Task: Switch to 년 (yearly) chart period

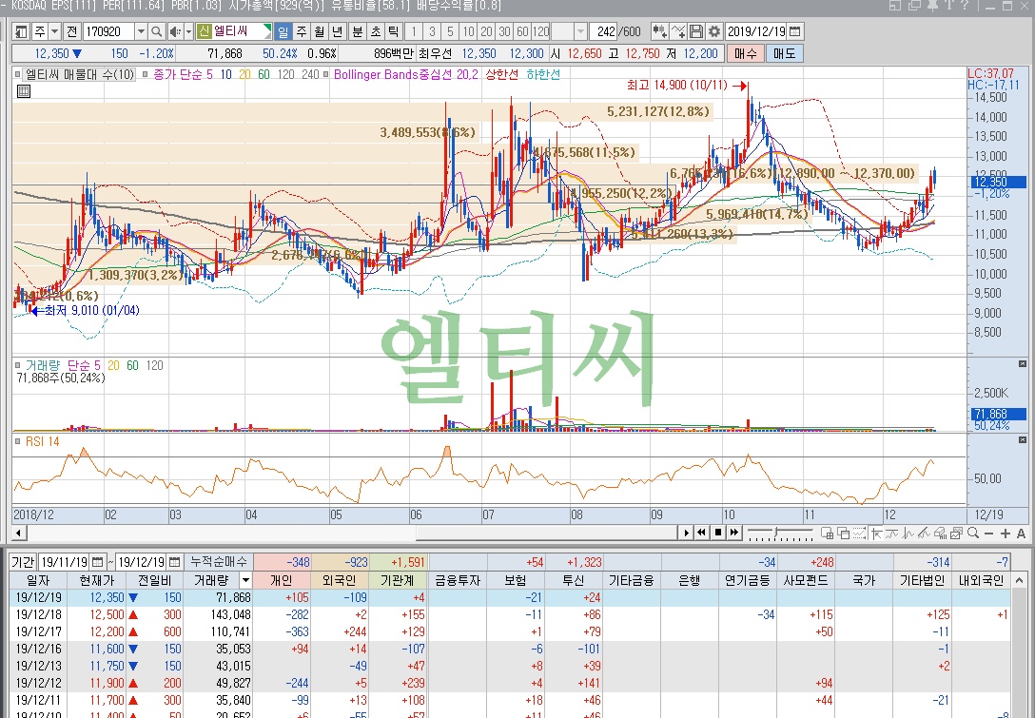Action: point(338,31)
